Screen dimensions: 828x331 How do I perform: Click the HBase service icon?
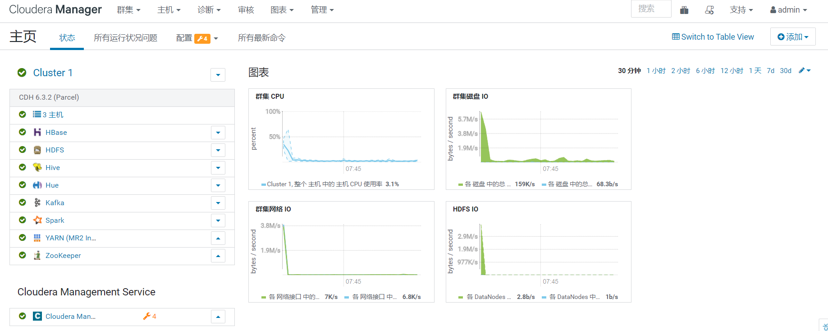(x=37, y=132)
